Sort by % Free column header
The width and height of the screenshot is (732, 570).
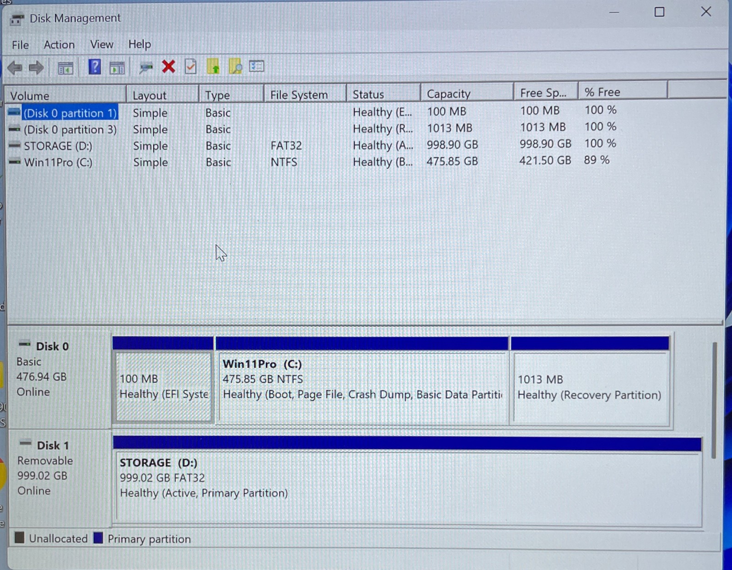[623, 91]
